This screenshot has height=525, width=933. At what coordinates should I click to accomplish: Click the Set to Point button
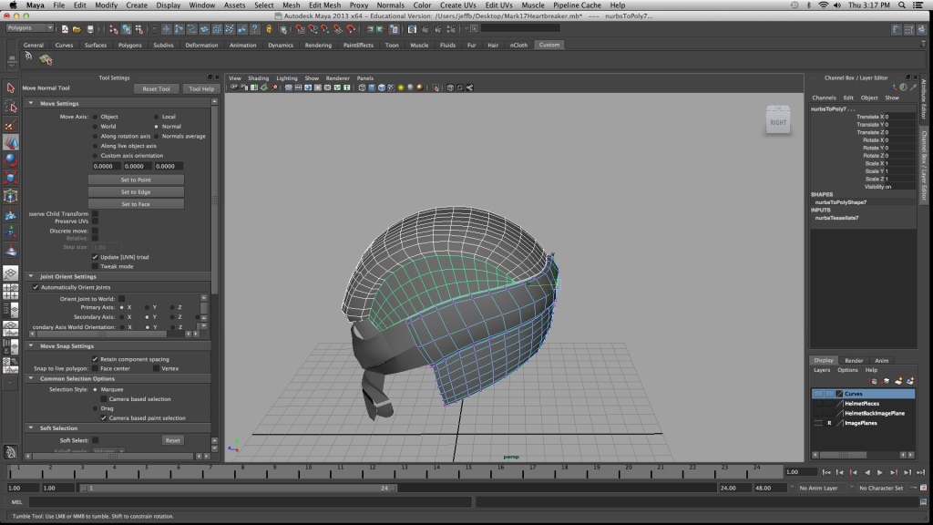pyautogui.click(x=136, y=180)
